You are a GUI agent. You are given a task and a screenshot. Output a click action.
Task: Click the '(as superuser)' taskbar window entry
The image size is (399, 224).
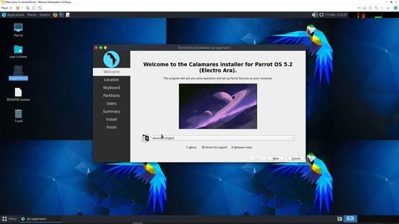click(41, 218)
